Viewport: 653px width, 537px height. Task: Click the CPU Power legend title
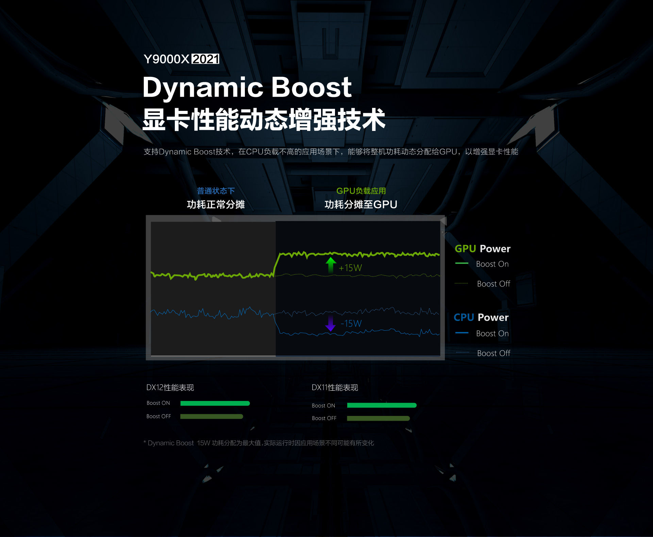[x=481, y=317]
